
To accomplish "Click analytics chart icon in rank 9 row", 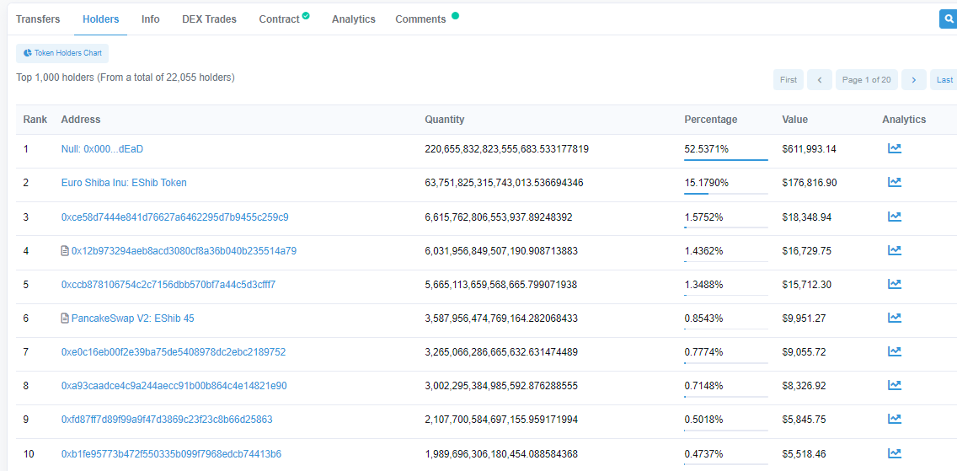I will [894, 419].
